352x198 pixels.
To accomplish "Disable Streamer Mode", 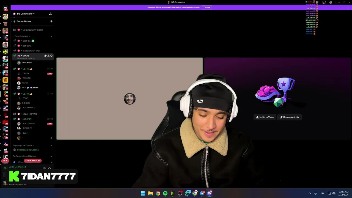I will [207, 7].
